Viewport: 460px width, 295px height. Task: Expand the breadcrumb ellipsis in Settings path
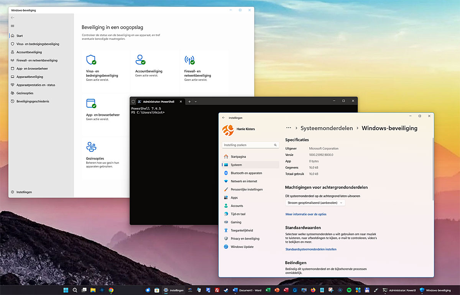pyautogui.click(x=288, y=128)
